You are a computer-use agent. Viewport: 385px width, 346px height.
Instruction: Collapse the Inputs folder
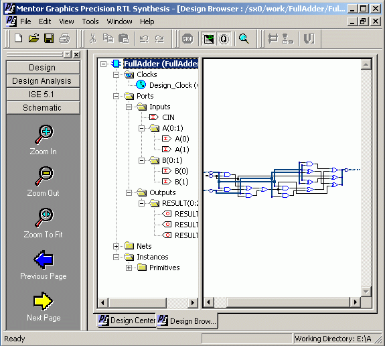click(129, 107)
